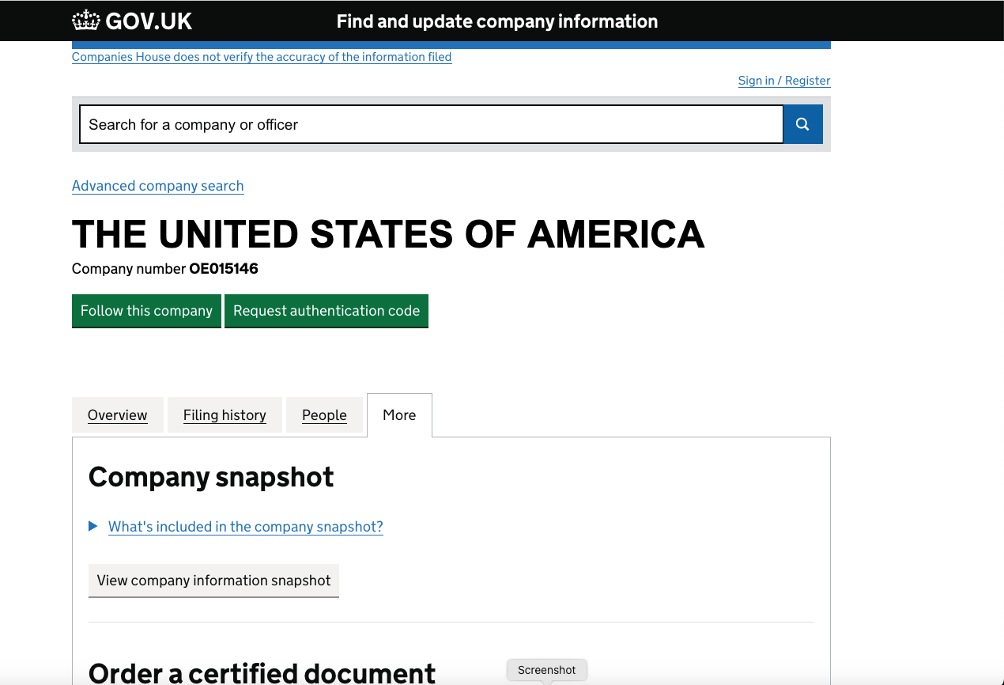Click Request authentication code button
Viewport: 1004px width, 685px height.
click(x=326, y=311)
